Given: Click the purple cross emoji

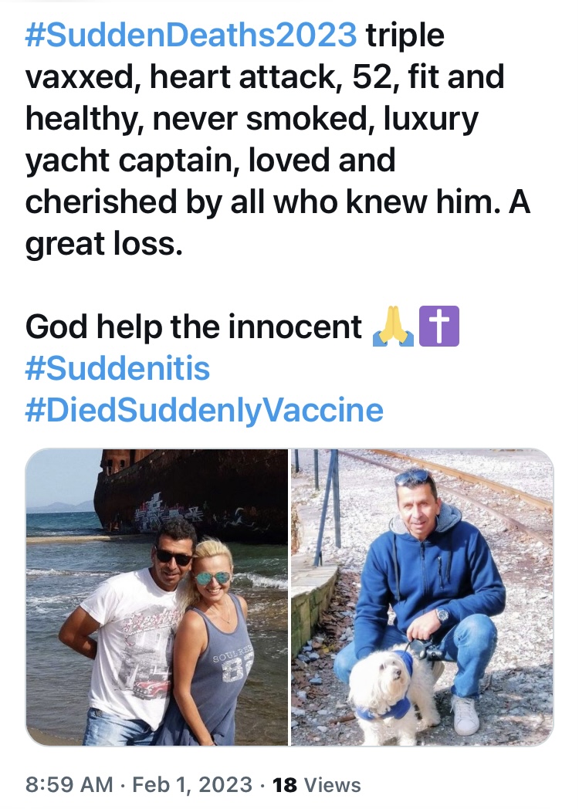Looking at the screenshot, I should coord(438,327).
